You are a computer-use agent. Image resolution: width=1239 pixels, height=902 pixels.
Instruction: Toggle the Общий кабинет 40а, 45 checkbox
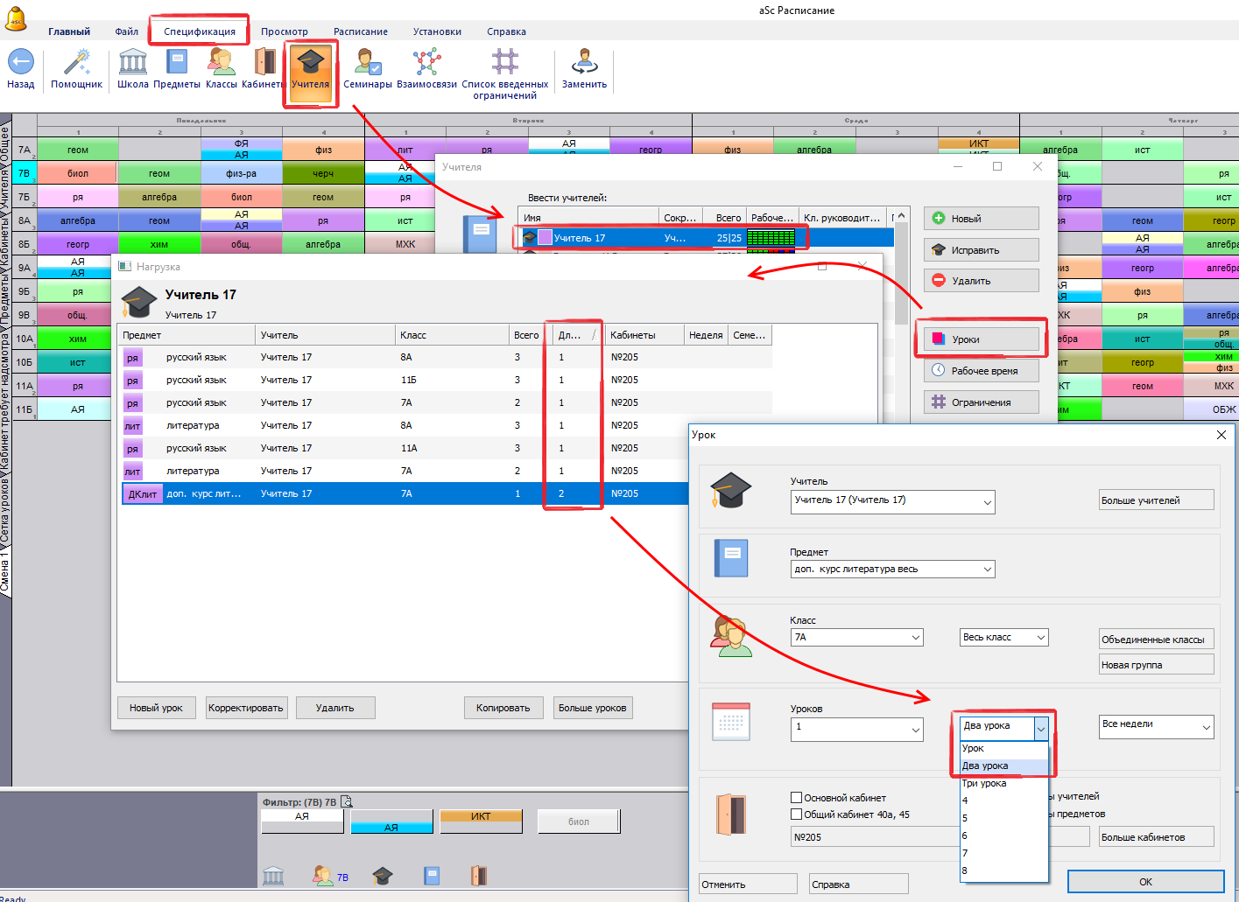point(797,815)
